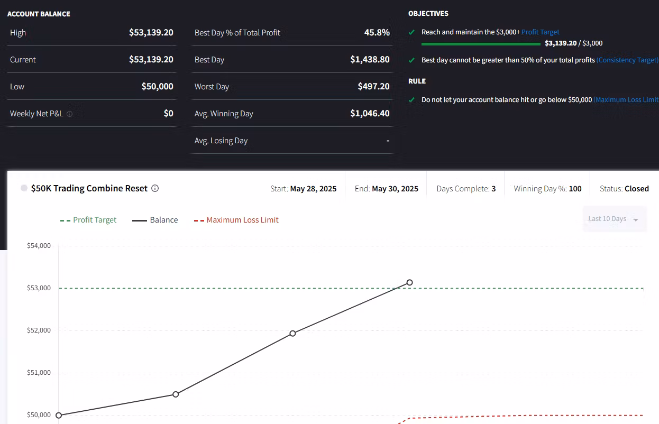Open the blue Maximum Loss Limit link under Rule
This screenshot has height=424, width=659.
tap(626, 100)
